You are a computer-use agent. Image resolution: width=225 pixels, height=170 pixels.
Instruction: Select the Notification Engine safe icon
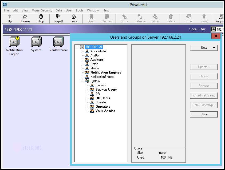[x=14, y=42]
